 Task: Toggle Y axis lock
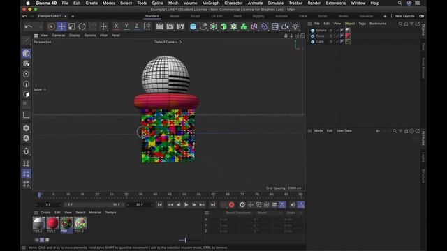(x=126, y=26)
